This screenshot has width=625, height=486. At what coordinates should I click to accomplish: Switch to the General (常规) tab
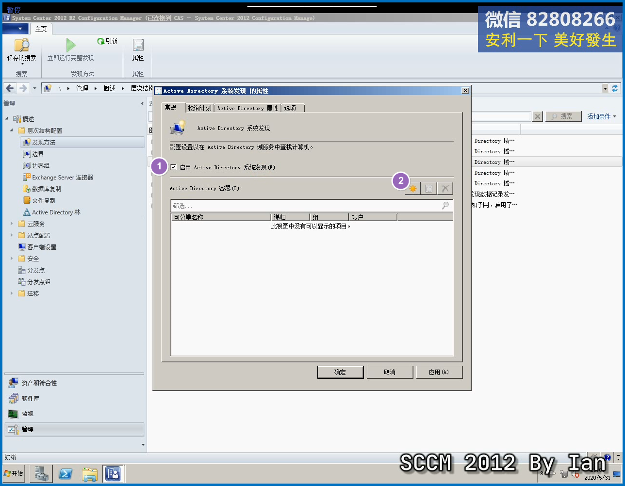pyautogui.click(x=171, y=108)
